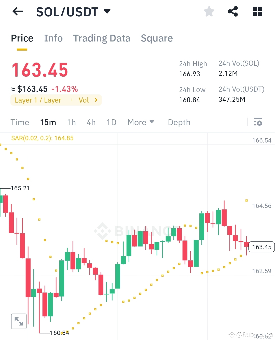Open the share options icon
This screenshot has width=275, height=340.
tap(233, 11)
